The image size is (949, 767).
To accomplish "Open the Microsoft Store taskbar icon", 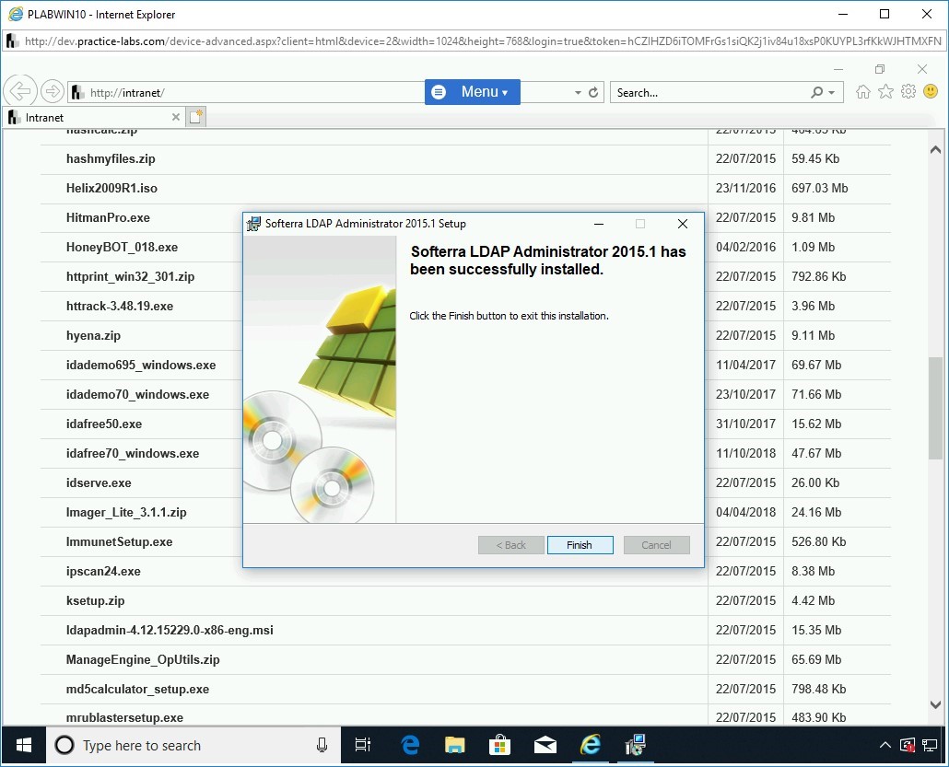I will tap(499, 745).
